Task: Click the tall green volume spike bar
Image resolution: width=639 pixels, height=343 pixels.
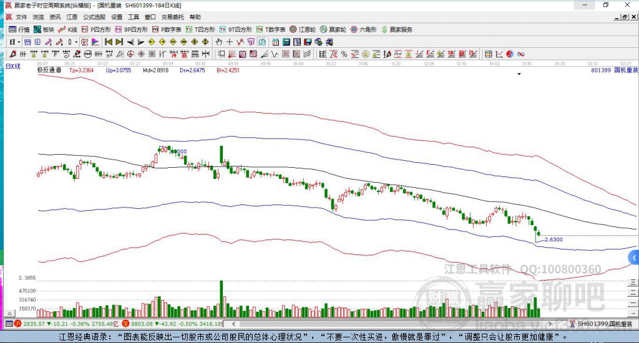Action: (x=222, y=299)
